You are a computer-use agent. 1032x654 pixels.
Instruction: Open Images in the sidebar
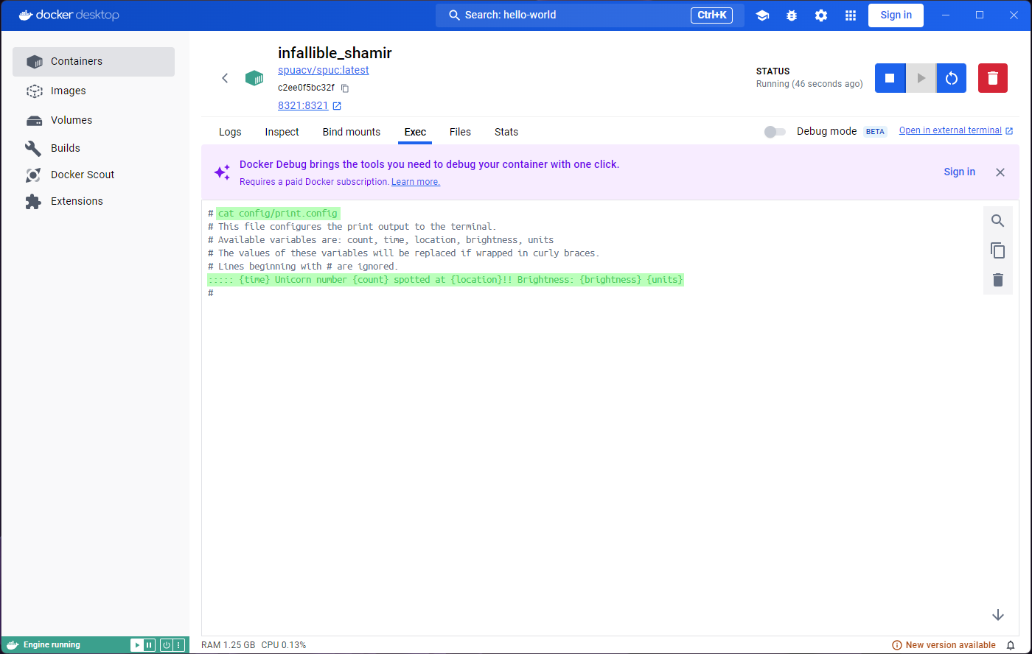point(94,91)
